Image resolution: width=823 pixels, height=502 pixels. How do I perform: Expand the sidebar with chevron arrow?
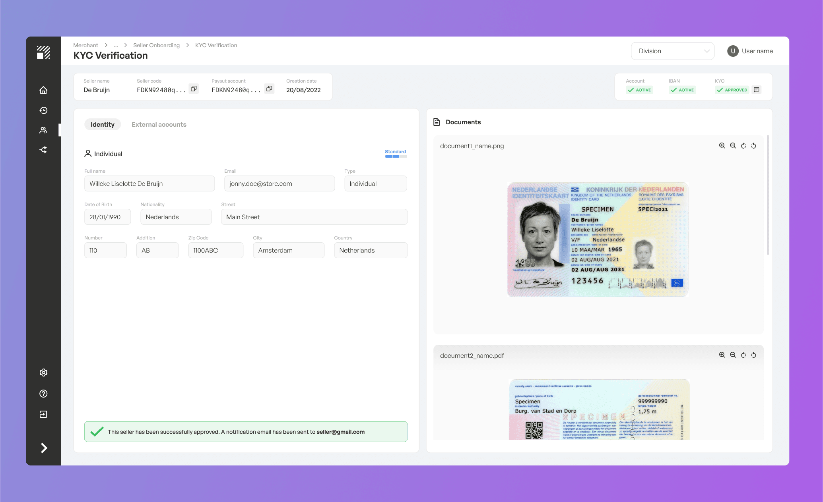pos(44,448)
